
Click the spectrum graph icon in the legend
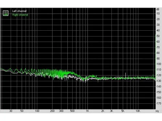[6, 13]
